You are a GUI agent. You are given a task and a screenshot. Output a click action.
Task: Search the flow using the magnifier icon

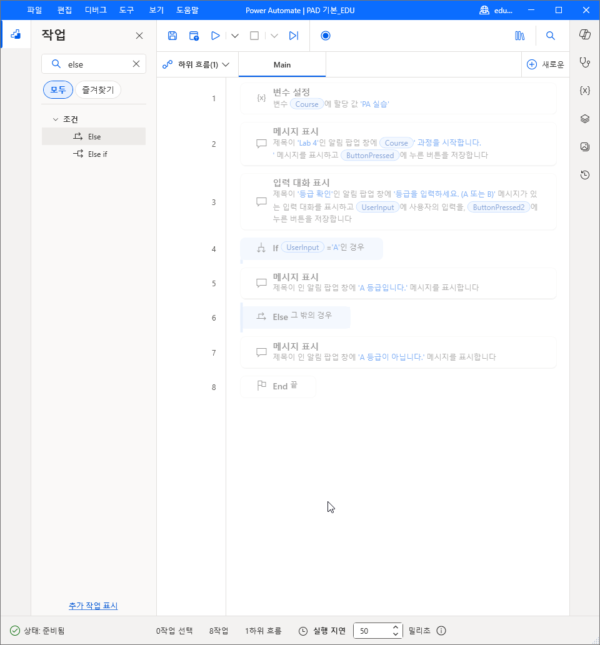[x=550, y=36]
